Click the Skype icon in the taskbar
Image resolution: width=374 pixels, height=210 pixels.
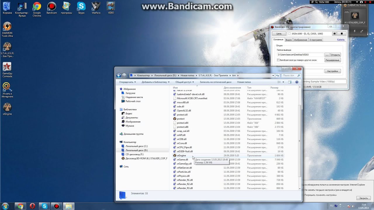(44, 206)
